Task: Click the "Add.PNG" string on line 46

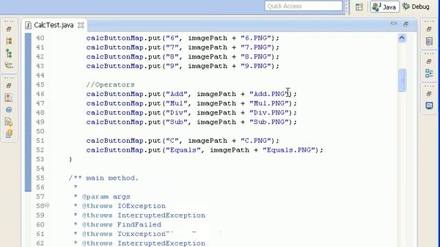Action: click(x=269, y=94)
